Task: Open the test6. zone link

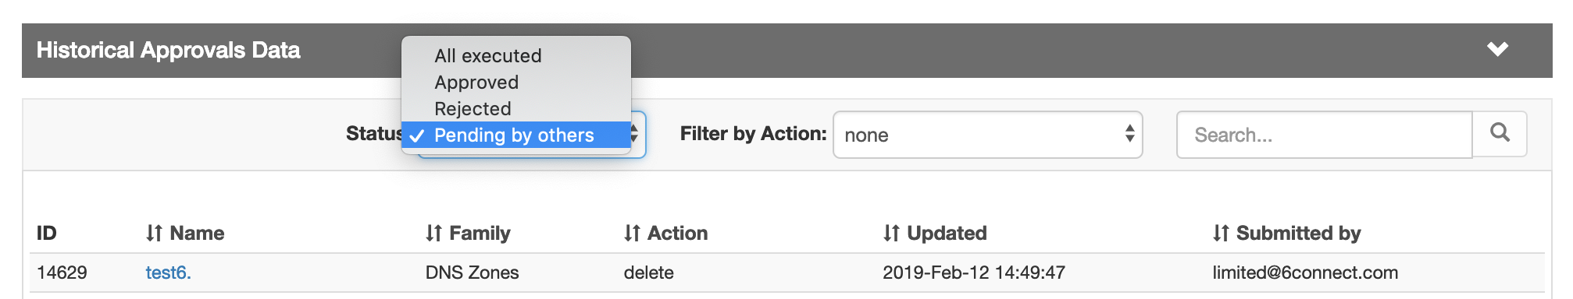Action: pyautogui.click(x=168, y=273)
